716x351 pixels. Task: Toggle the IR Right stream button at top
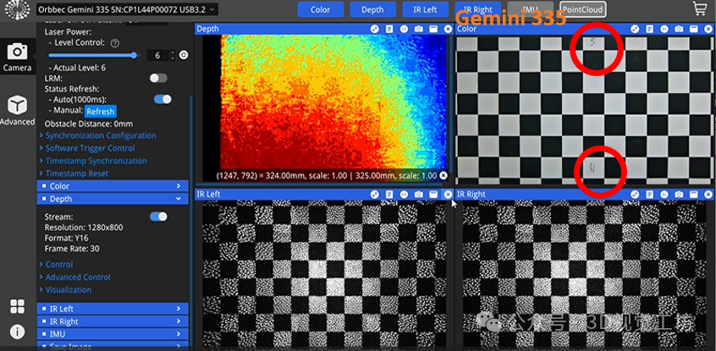(477, 9)
